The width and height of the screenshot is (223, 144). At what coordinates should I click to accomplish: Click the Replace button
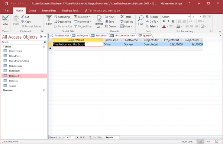click(x=152, y=17)
